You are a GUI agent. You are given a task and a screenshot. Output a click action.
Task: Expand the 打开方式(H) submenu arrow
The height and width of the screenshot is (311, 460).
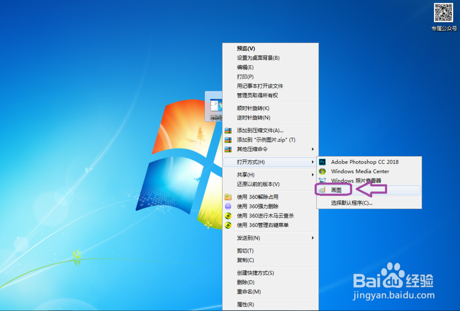(x=313, y=162)
